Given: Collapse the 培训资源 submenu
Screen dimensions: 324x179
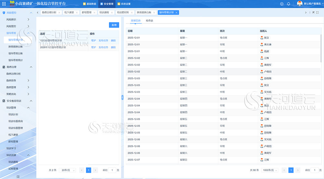Looking at the screenshot, I should [28, 155].
